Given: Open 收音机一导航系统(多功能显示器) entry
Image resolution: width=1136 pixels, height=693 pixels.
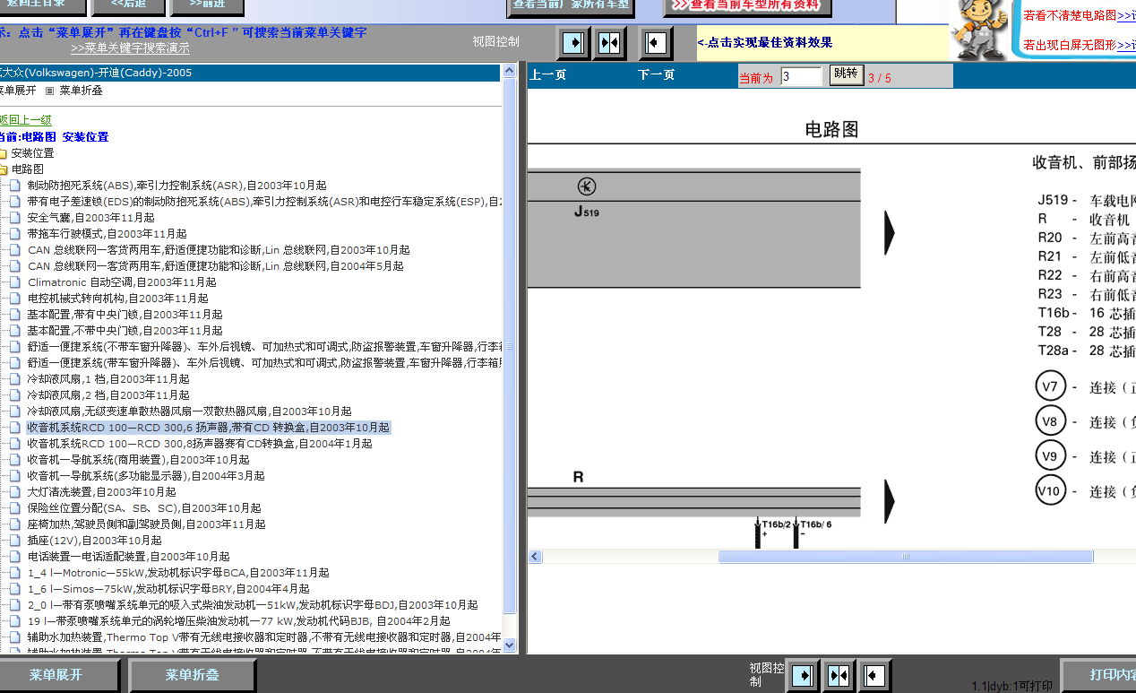Looking at the screenshot, I should [146, 476].
